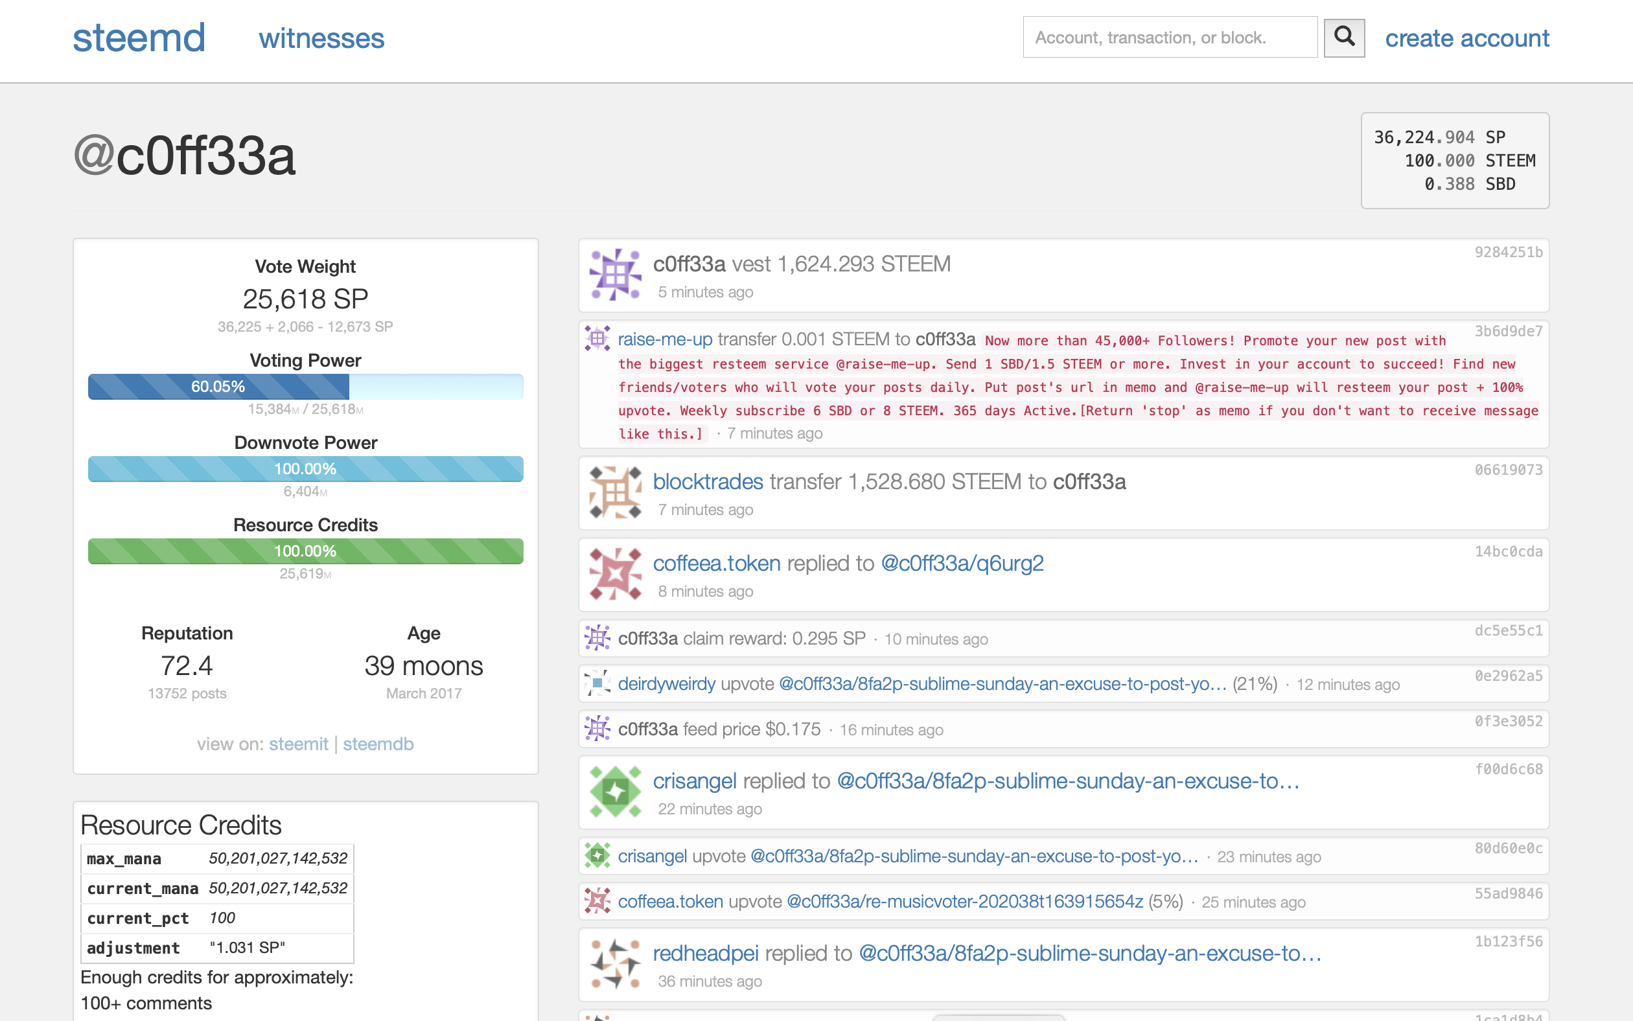Open transaction 0e2962a5
Image resolution: width=1633 pixels, height=1021 pixels.
[1508, 676]
